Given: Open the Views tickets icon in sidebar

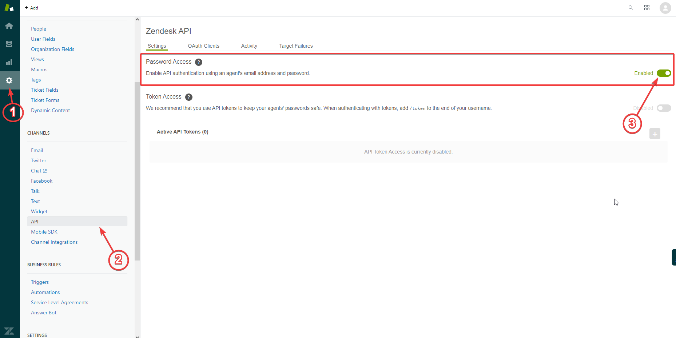Looking at the screenshot, I should (x=9, y=44).
